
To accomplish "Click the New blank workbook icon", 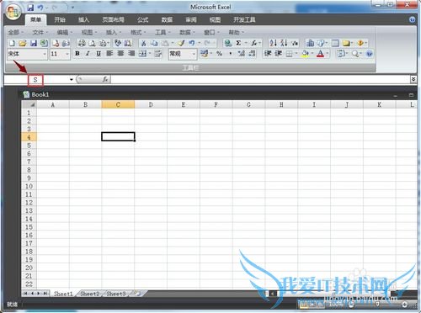I will tap(12, 43).
